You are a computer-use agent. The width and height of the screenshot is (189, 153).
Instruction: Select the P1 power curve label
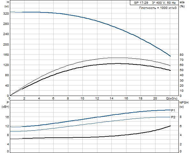pyautogui.click(x=173, y=110)
